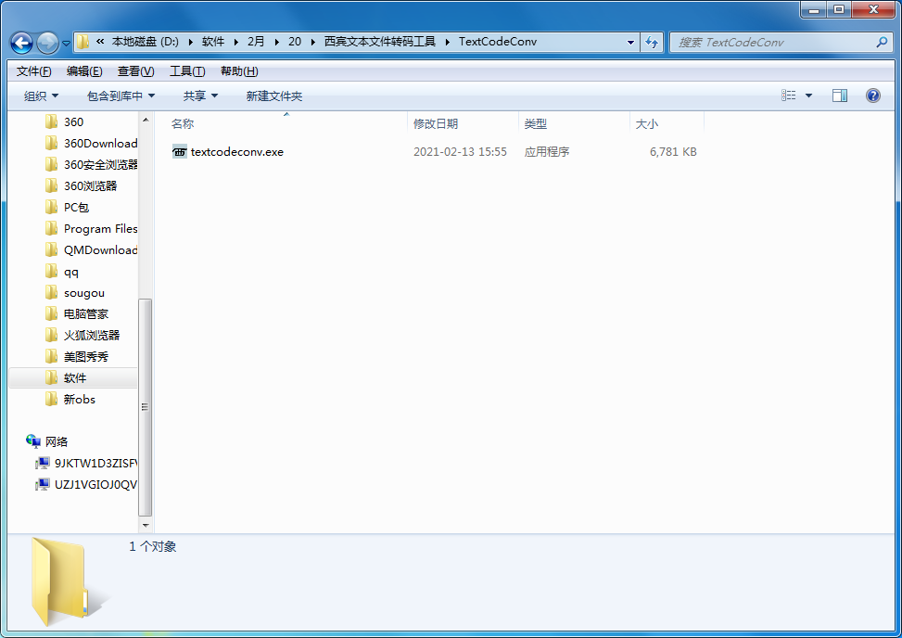Toggle sort order on the 名称 column
Image resolution: width=902 pixels, height=638 pixels.
click(183, 122)
